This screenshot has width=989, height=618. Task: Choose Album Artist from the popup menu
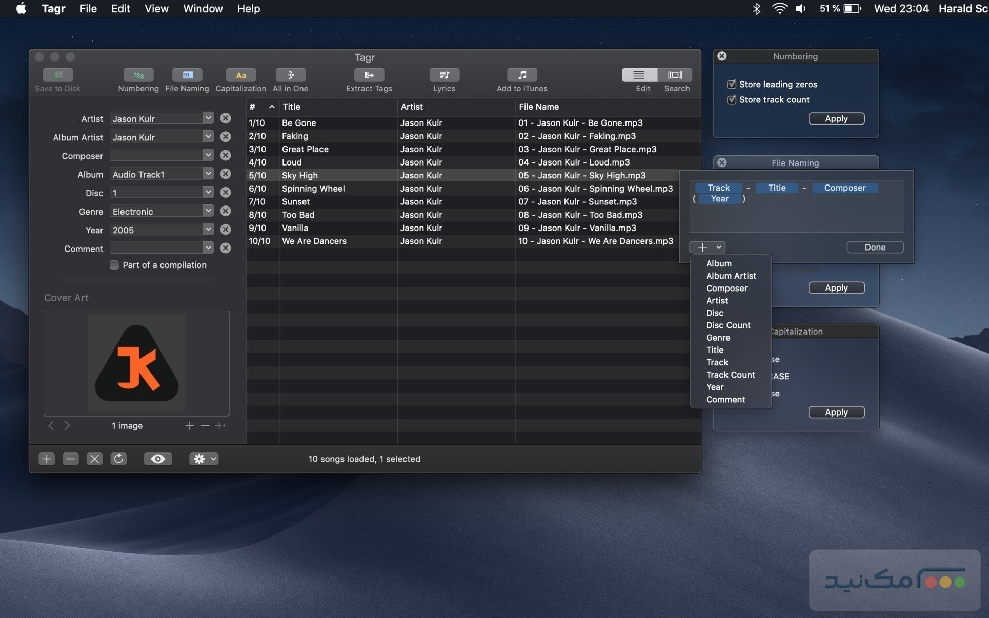tap(731, 276)
